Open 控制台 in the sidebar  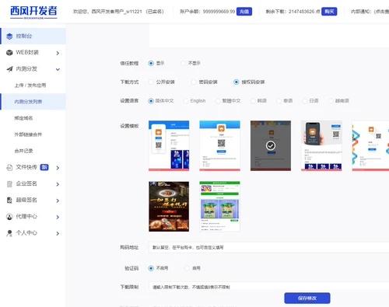[33, 37]
